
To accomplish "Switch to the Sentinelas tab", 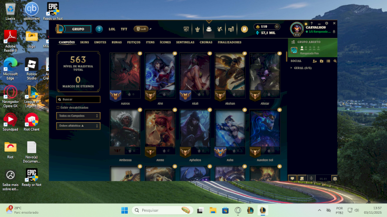I will (x=185, y=42).
